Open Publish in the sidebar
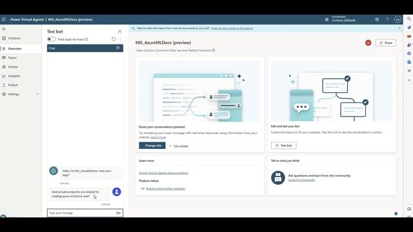Screen dimensions: 413x232 pyautogui.click(x=13, y=85)
